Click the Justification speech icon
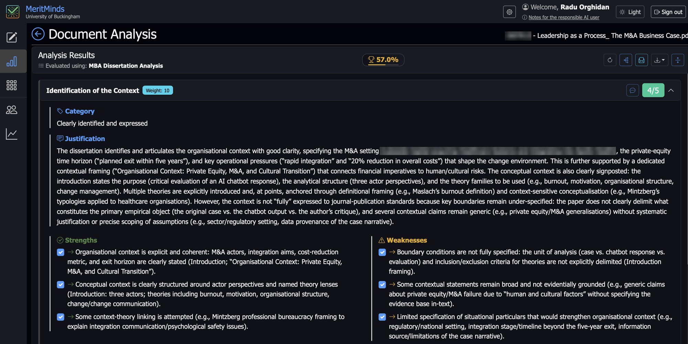The height and width of the screenshot is (344, 688). point(60,138)
